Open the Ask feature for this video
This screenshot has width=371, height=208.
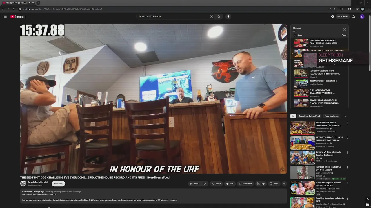click(230, 183)
